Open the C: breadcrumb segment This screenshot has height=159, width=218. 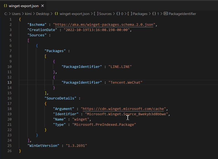(6, 14)
